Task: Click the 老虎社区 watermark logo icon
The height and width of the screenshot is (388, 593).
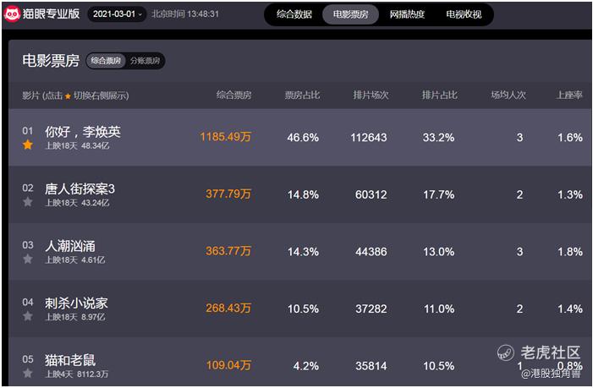Action: pos(505,352)
